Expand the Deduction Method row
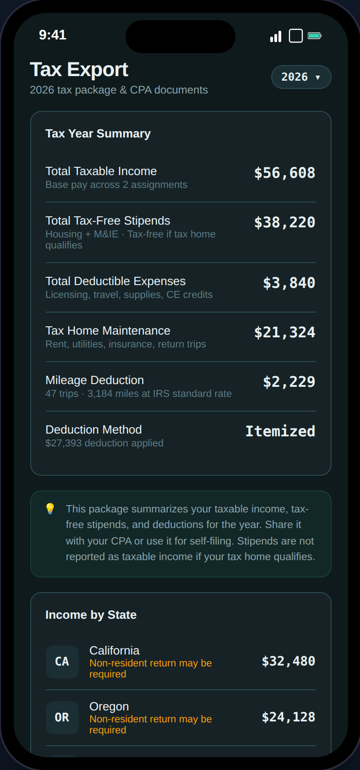The image size is (360, 770). click(180, 434)
